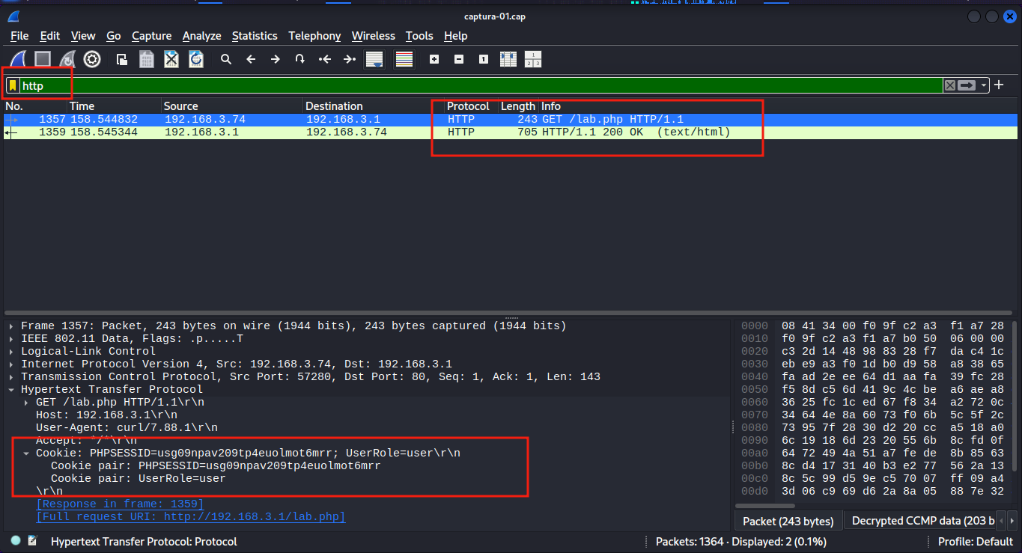Toggle auto-scroll during live capture
The height and width of the screenshot is (553, 1022).
coord(374,59)
